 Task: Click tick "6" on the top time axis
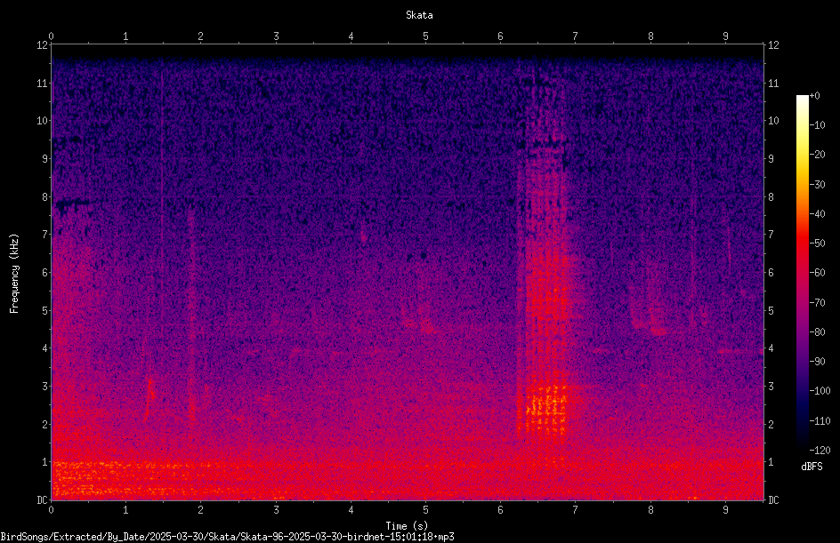coord(500,36)
